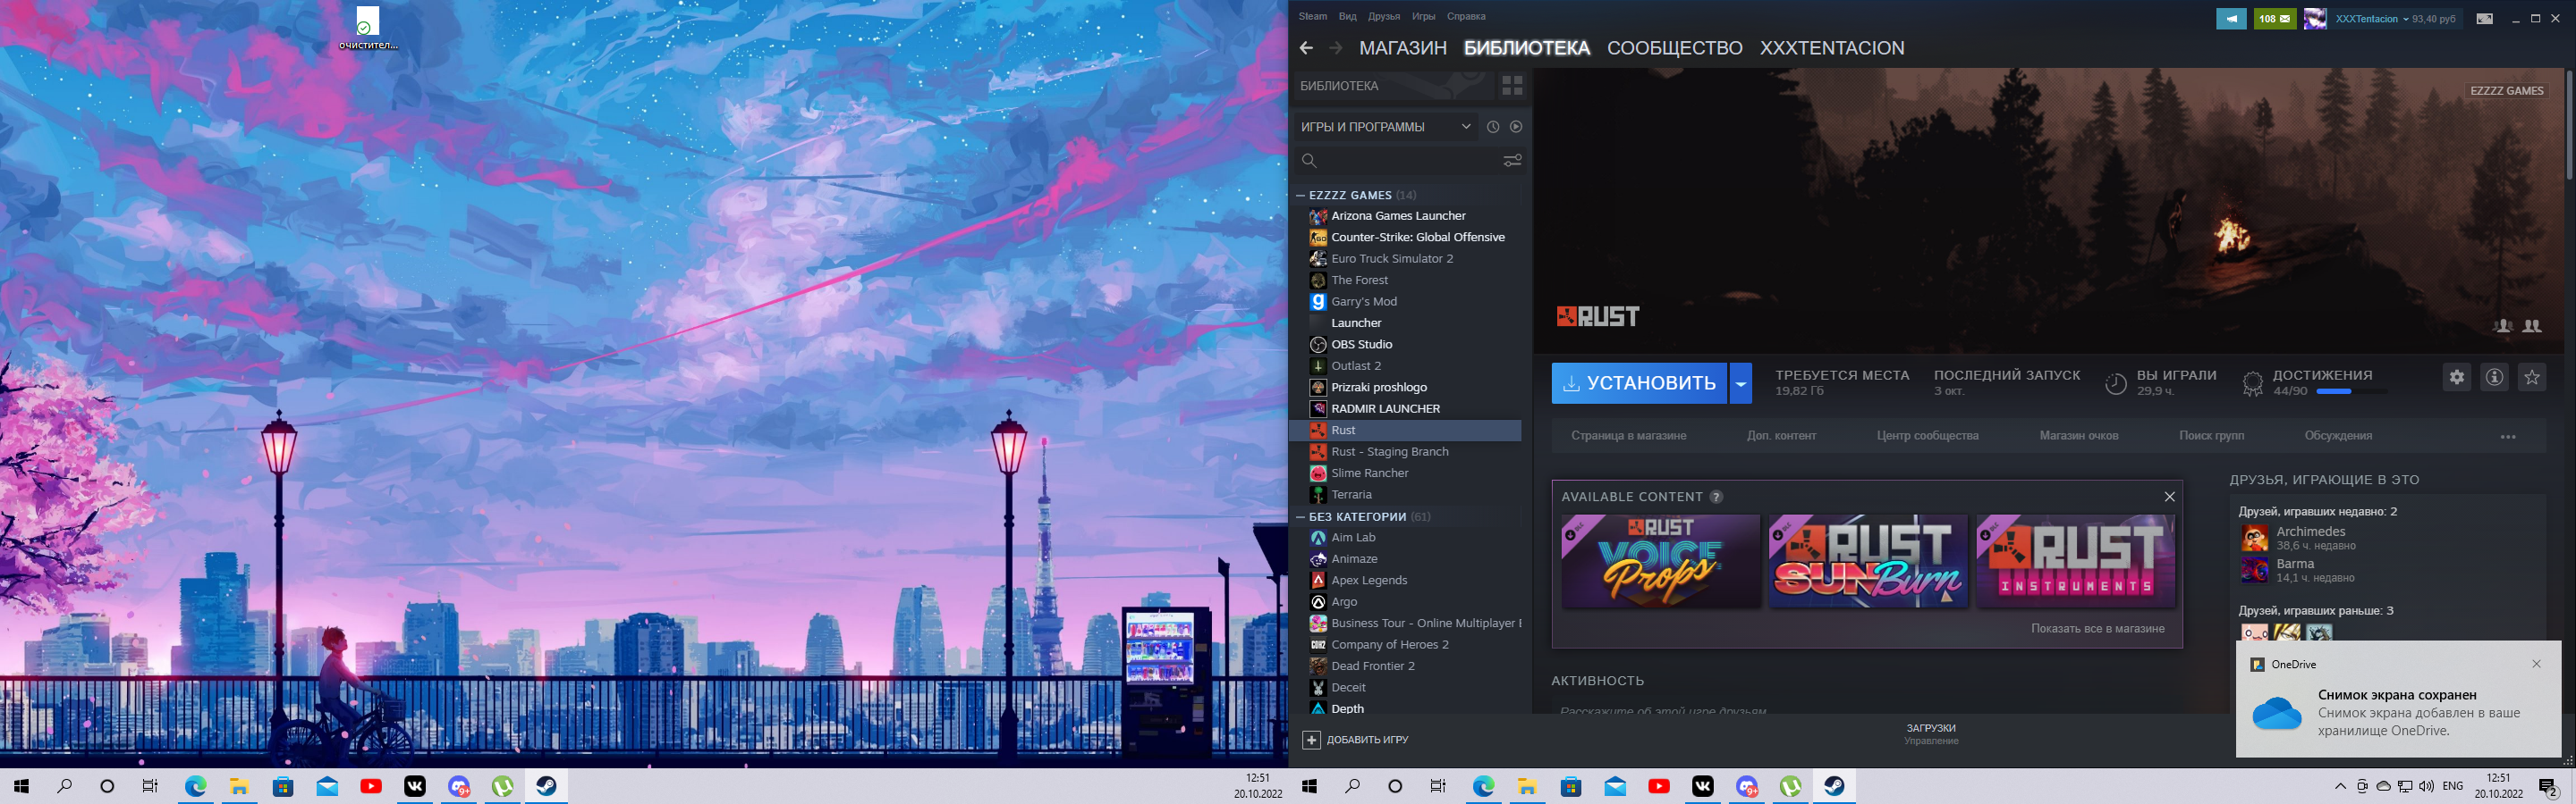Open Rust Voice Props DLC thumbnail
The height and width of the screenshot is (804, 2576).
[x=1660, y=560]
